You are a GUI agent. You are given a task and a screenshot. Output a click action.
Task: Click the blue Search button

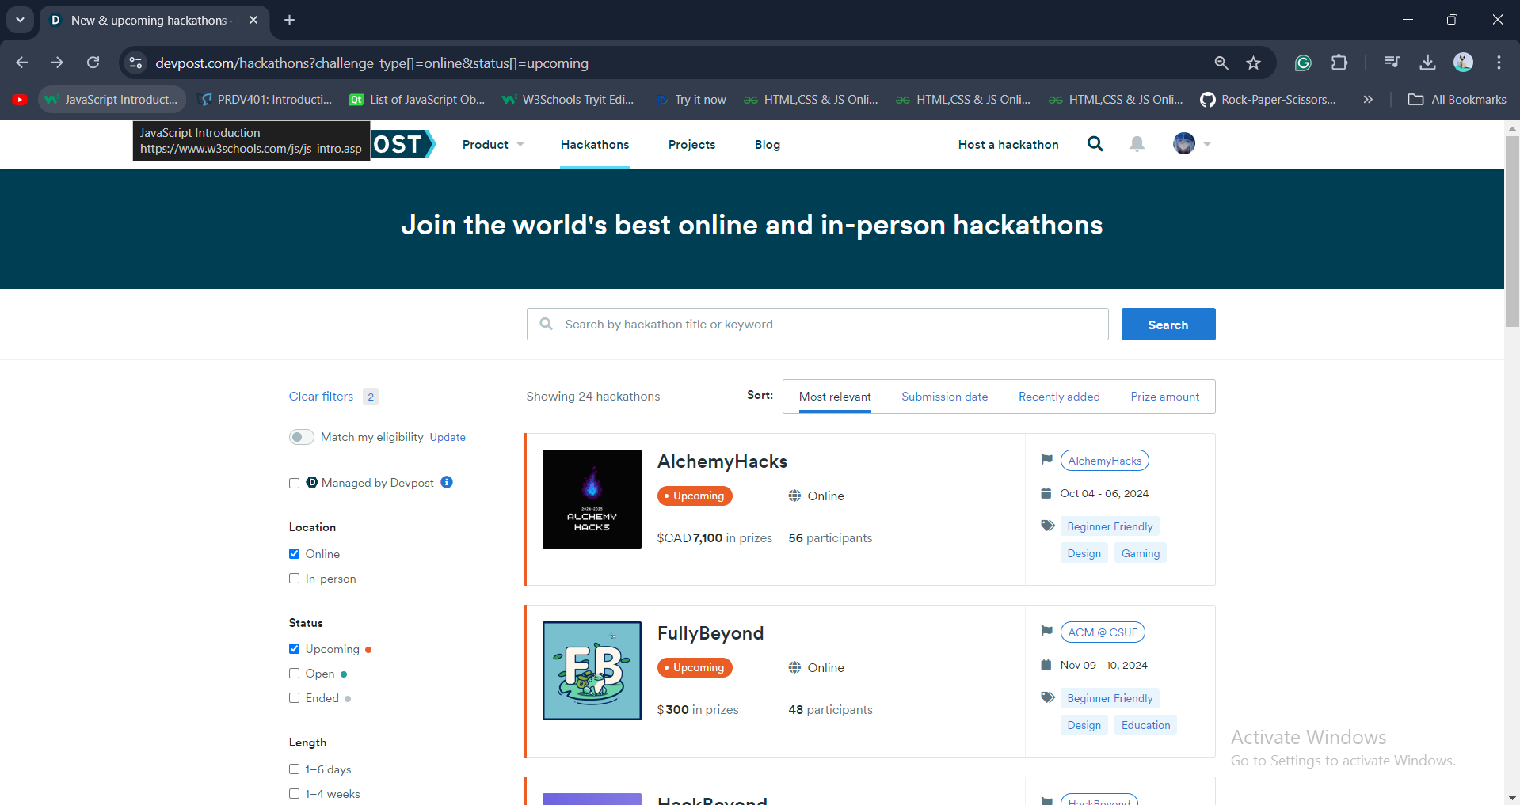[1168, 325]
